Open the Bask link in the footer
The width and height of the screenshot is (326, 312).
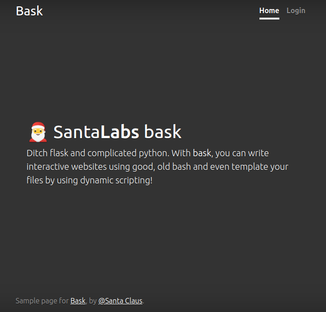[x=78, y=301]
